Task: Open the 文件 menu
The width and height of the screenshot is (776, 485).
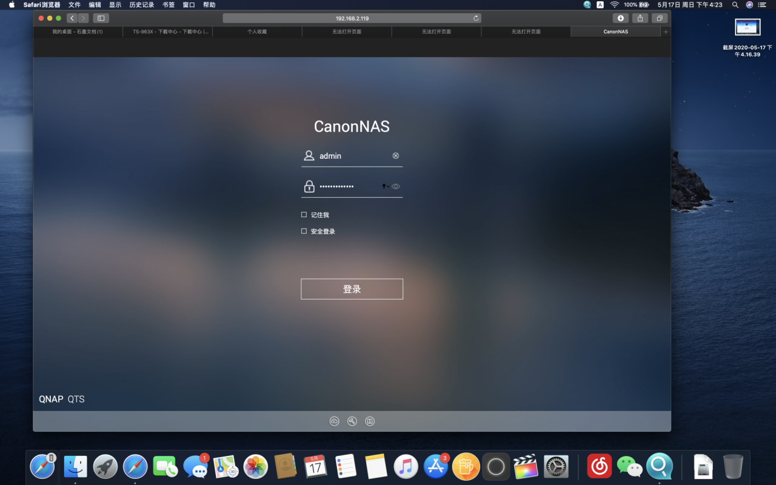Action: point(75,5)
